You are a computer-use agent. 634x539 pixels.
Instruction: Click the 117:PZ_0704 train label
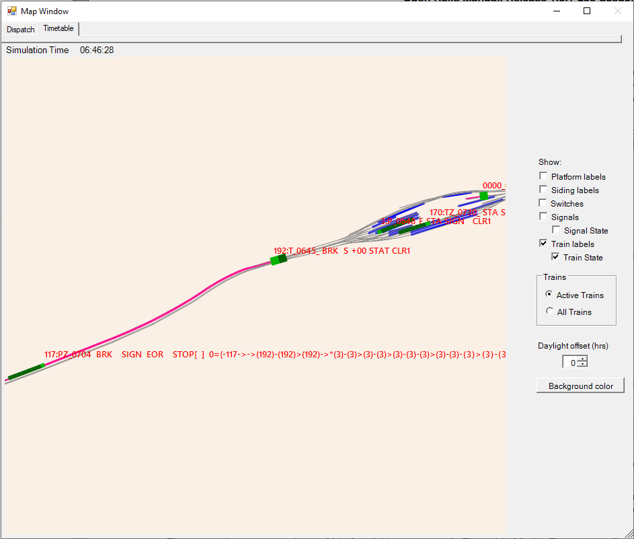[67, 355]
